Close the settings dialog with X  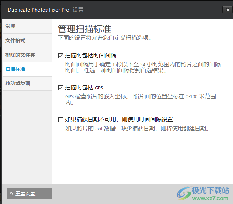pyautogui.click(x=227, y=10)
